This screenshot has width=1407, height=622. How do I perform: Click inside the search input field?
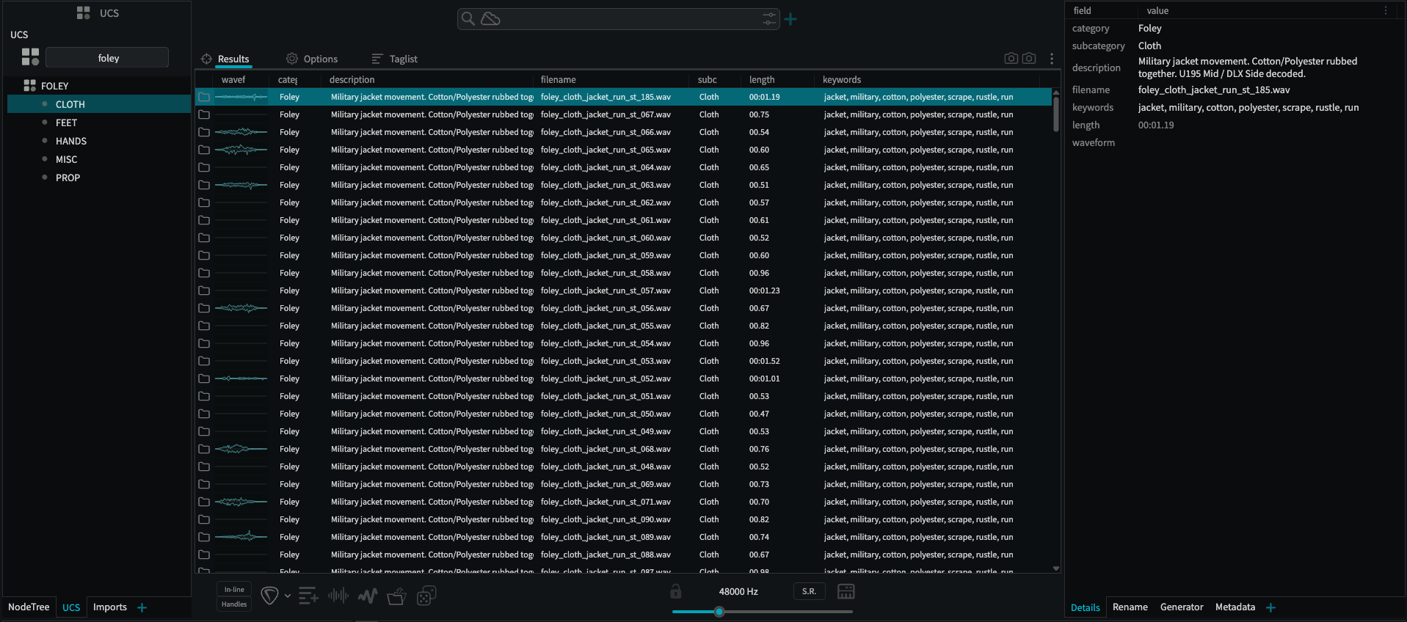(631, 18)
